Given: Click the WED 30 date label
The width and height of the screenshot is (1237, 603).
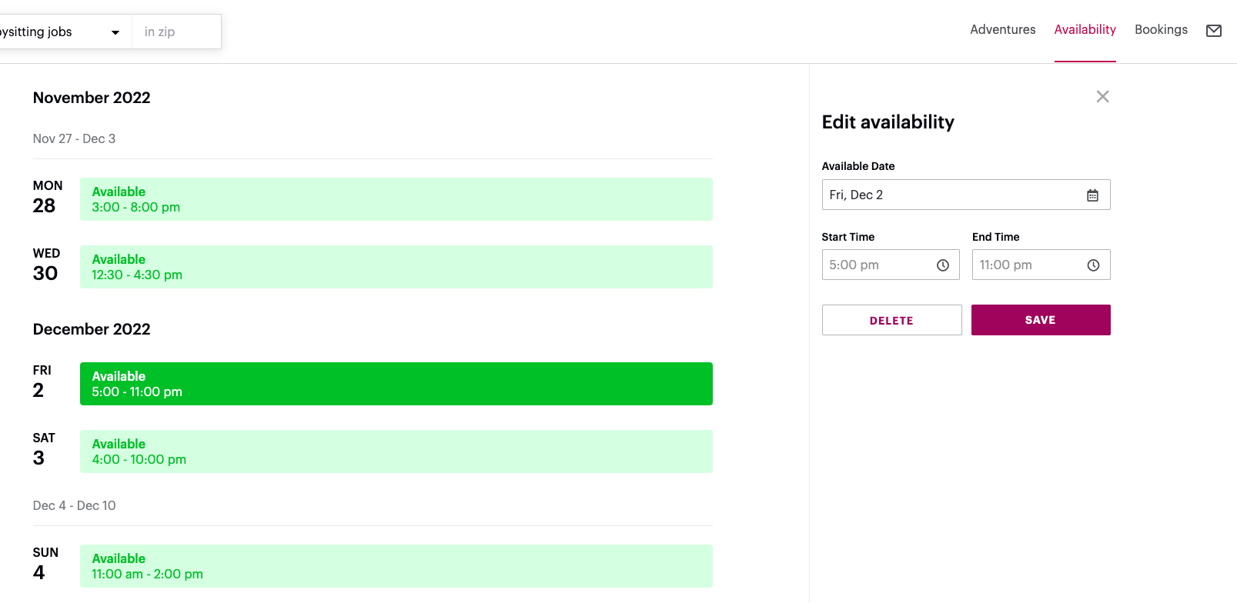Looking at the screenshot, I should pos(46,265).
